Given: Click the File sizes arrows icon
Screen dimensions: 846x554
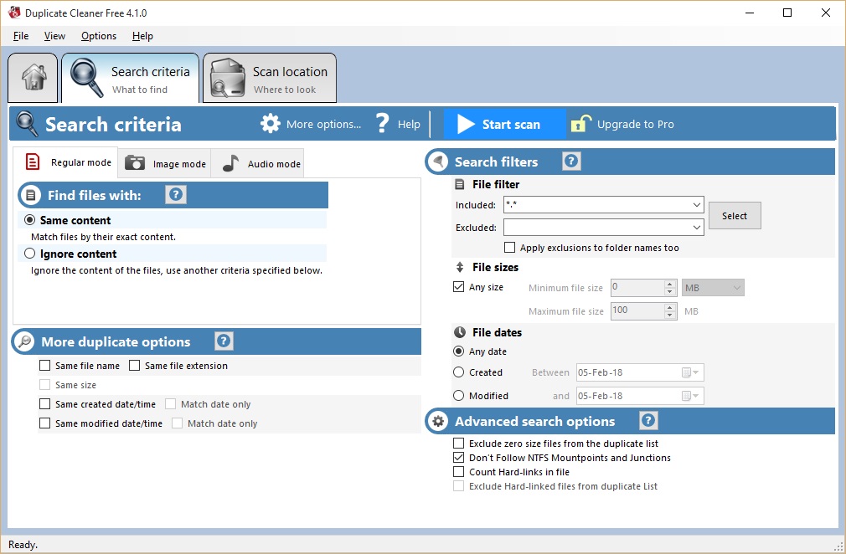Looking at the screenshot, I should (x=460, y=267).
